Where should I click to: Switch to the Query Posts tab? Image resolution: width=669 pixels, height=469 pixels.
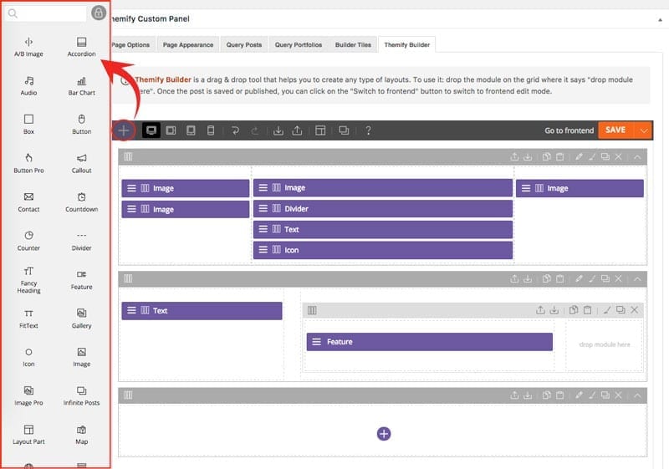(244, 45)
